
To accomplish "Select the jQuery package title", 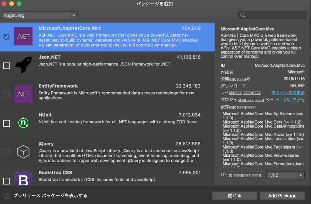I will click(x=46, y=144).
